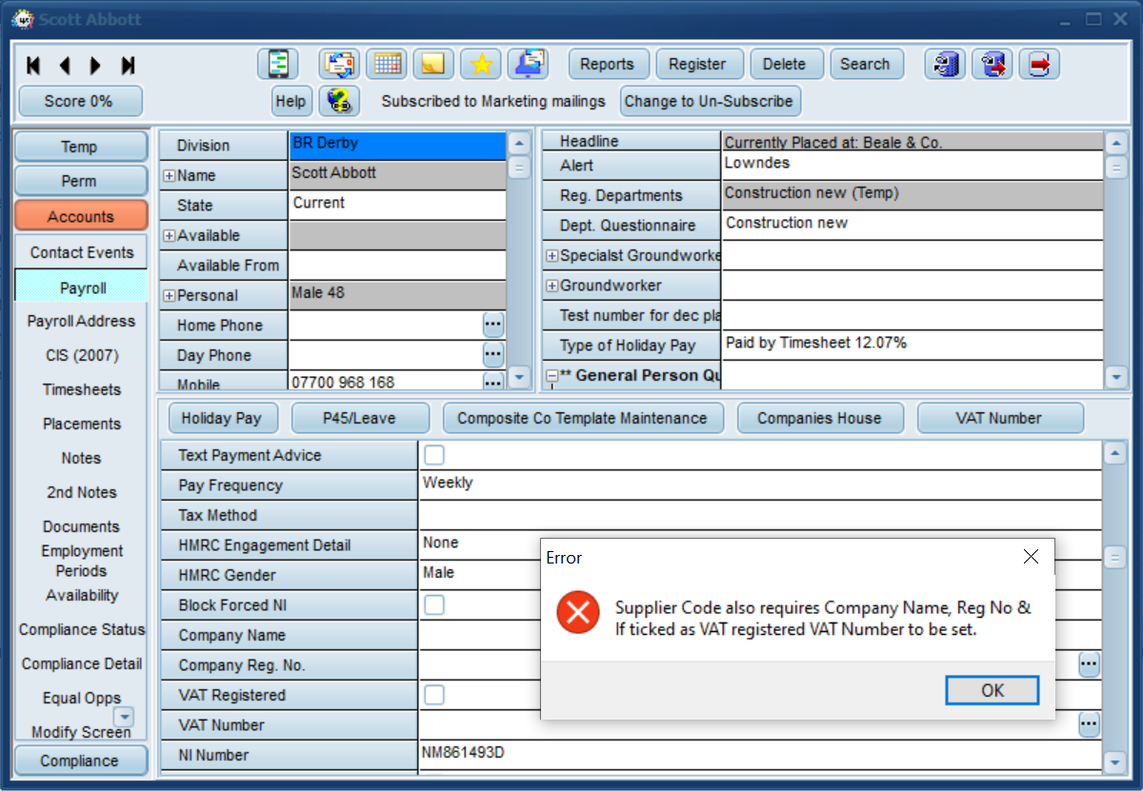Go to the next record arrow
This screenshot has width=1143, height=791.
tap(95, 65)
